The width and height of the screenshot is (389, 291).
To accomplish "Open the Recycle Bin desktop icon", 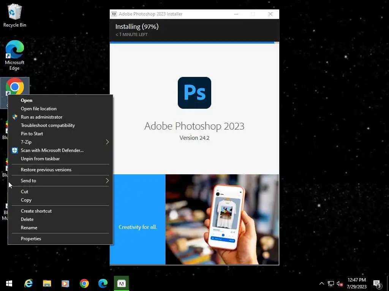I will (15, 15).
